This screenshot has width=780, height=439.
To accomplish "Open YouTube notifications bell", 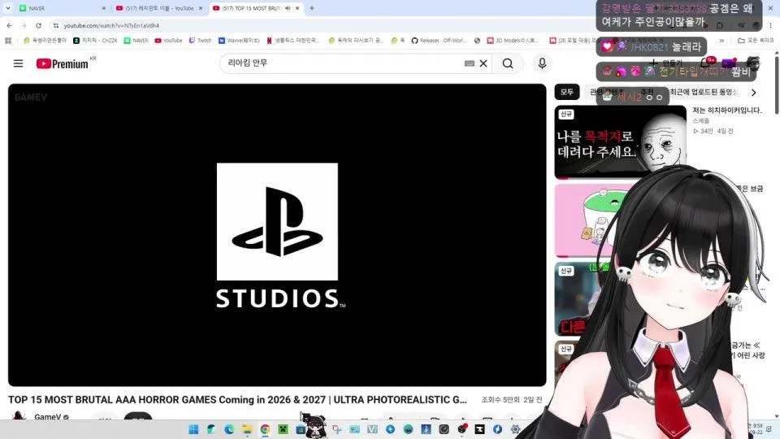I will pos(705,63).
